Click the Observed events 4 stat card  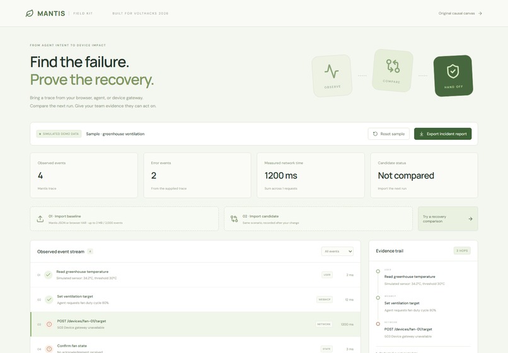tap(84, 175)
